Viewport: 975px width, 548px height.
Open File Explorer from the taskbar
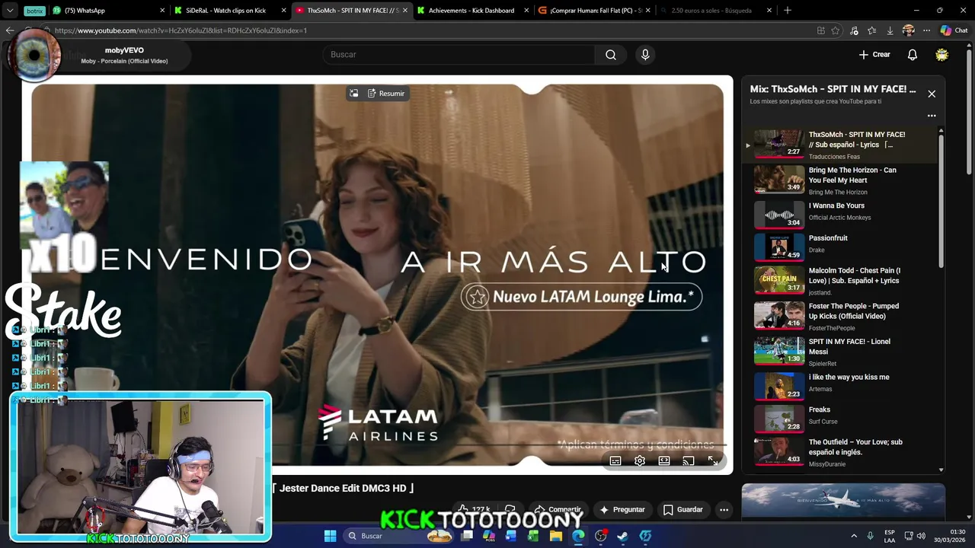(556, 536)
